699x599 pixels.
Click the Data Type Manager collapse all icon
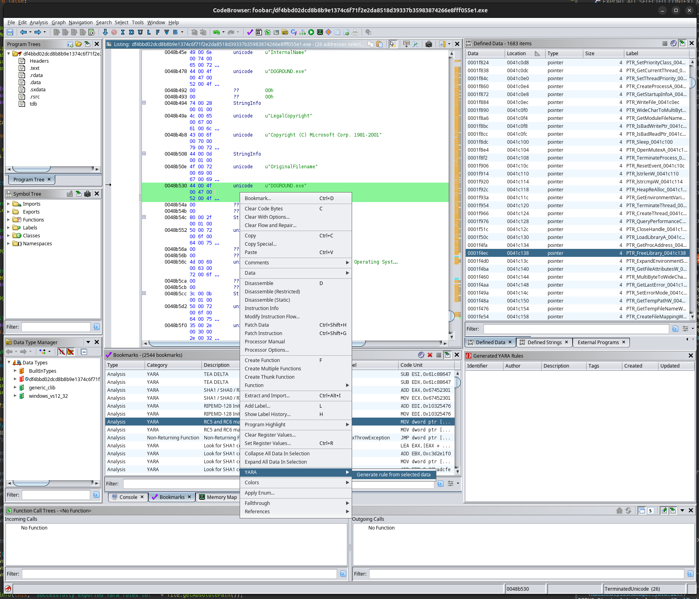84,352
